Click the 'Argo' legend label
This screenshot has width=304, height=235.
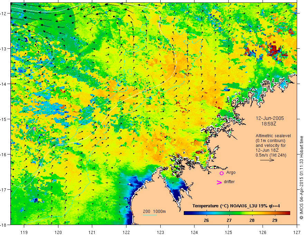coord(231,172)
